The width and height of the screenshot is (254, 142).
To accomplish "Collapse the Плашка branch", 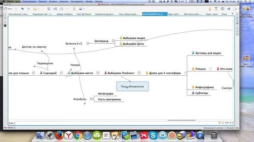I will click(x=210, y=69).
